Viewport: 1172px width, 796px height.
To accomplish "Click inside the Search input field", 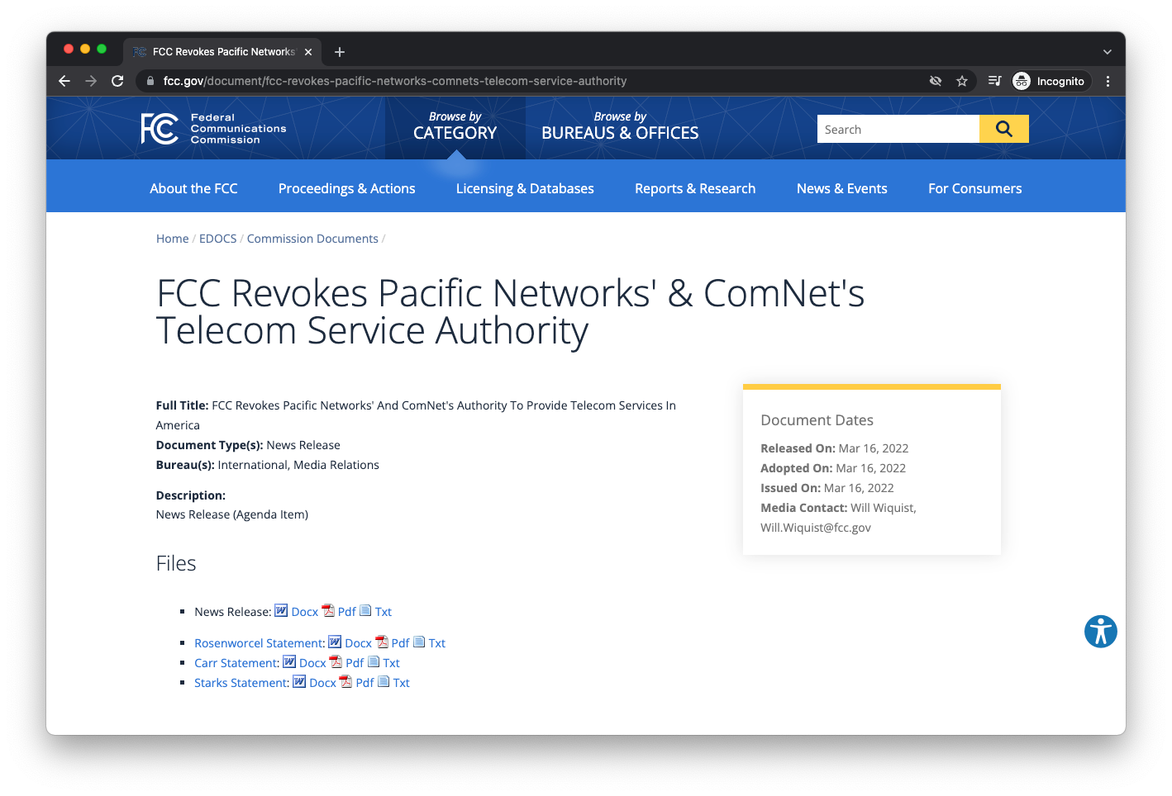I will tap(898, 129).
